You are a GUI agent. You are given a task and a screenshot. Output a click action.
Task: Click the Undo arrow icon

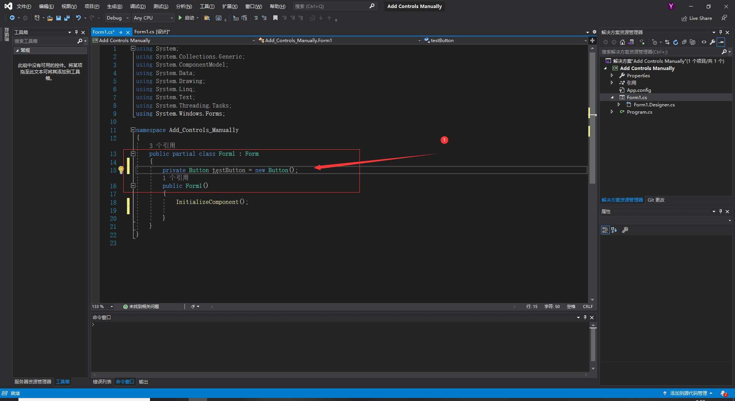coord(78,18)
